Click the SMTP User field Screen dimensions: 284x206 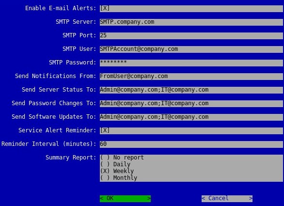[x=191, y=49]
